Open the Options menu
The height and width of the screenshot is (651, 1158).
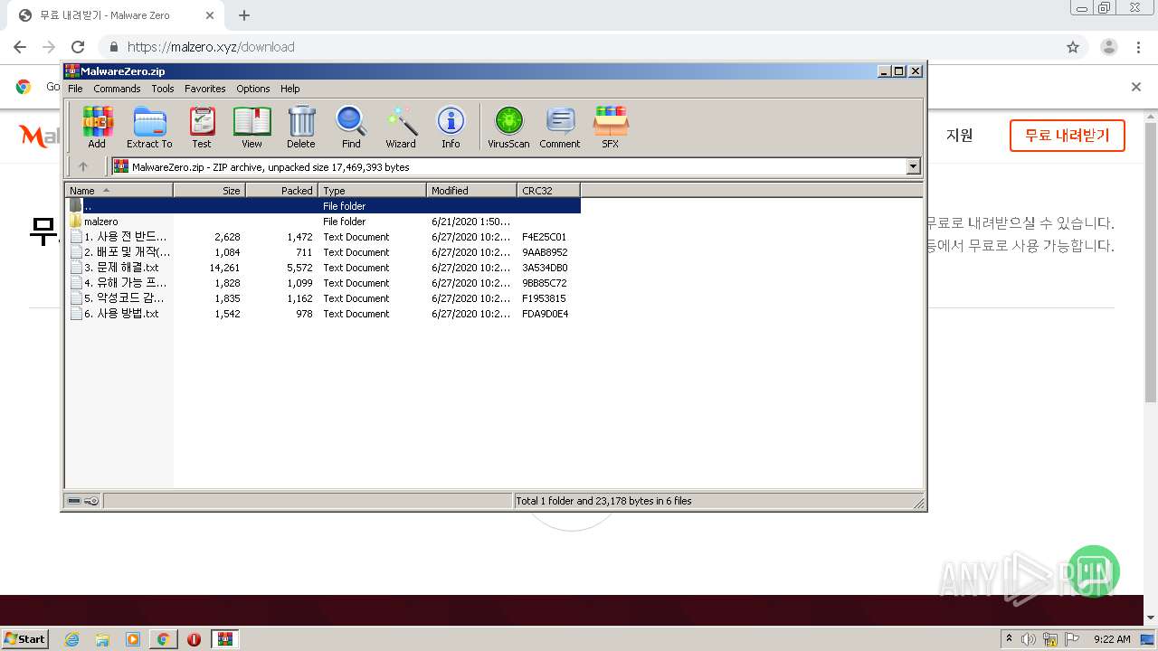pyautogui.click(x=253, y=89)
